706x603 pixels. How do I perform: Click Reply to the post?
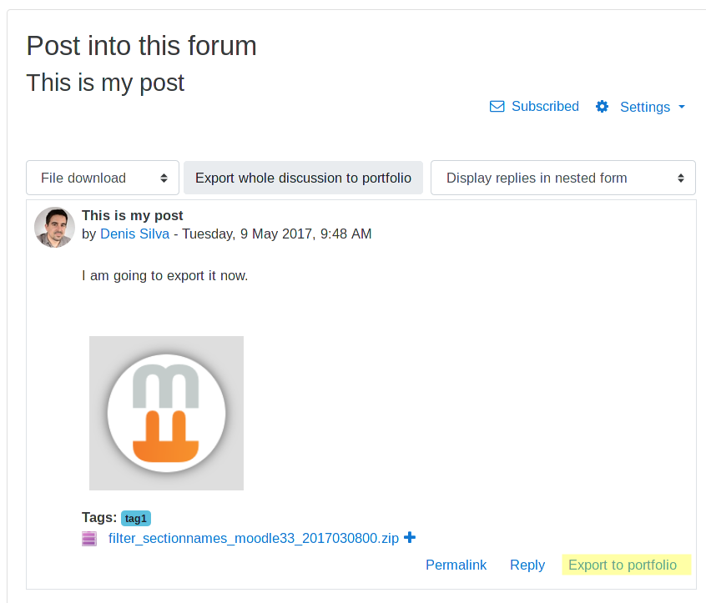pos(527,565)
